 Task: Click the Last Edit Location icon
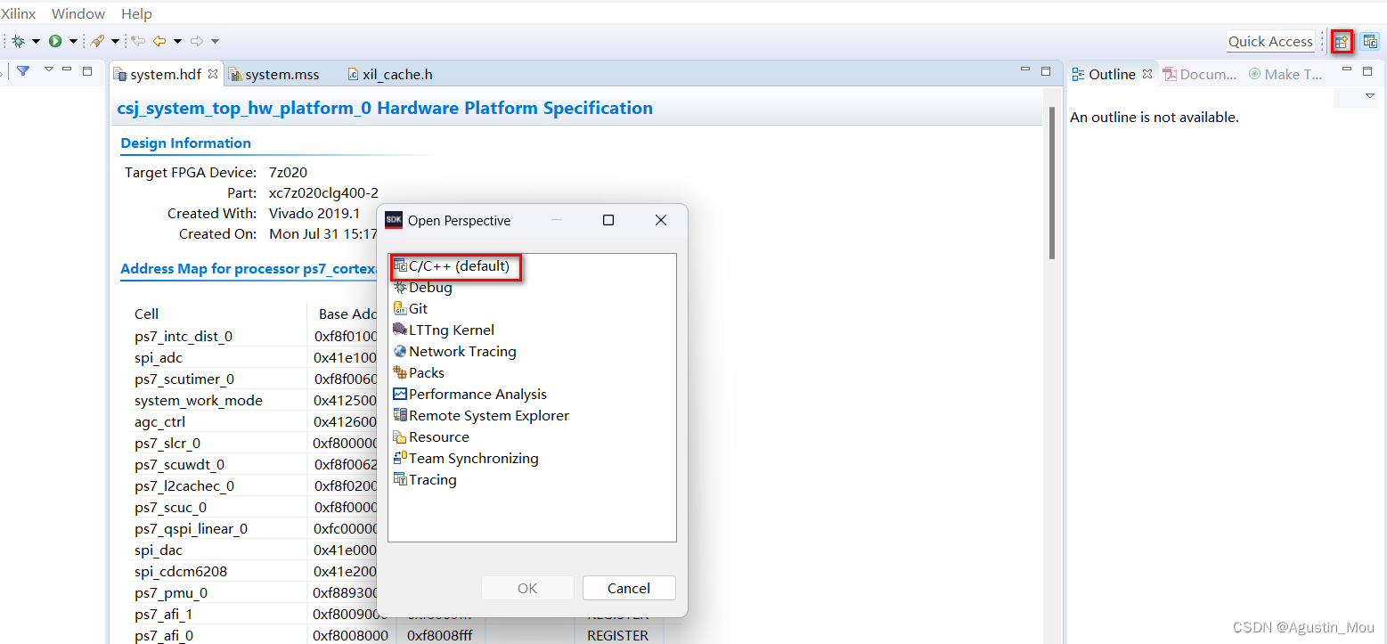pos(138,41)
